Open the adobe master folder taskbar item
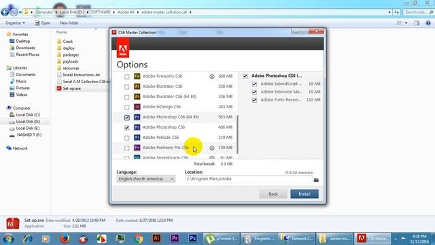Screen dimensions: 435x245 tap(334, 239)
